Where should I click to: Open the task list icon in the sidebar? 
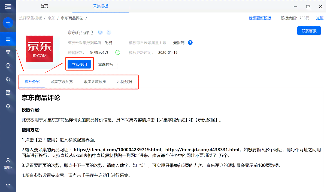(8, 39)
